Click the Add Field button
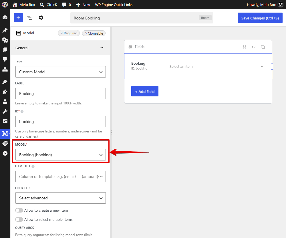 [x=145, y=91]
